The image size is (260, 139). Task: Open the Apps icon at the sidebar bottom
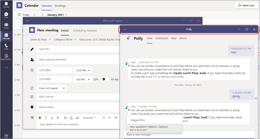pyautogui.click(x=6, y=136)
